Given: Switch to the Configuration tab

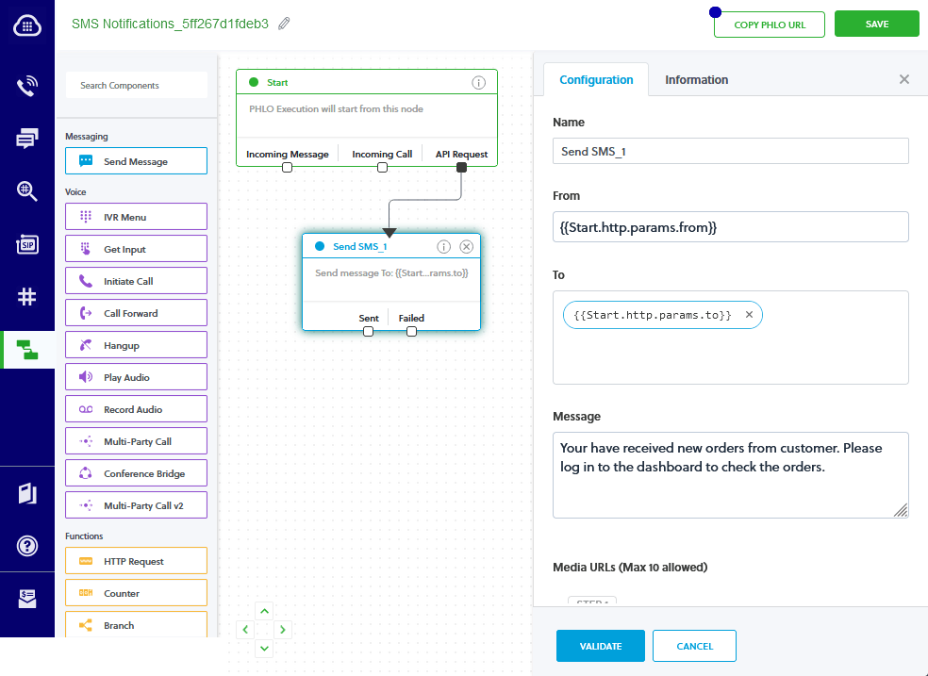Looking at the screenshot, I should (x=596, y=79).
